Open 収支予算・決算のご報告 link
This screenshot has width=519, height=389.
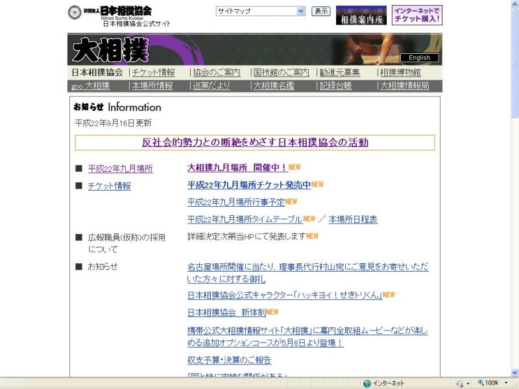tap(230, 360)
